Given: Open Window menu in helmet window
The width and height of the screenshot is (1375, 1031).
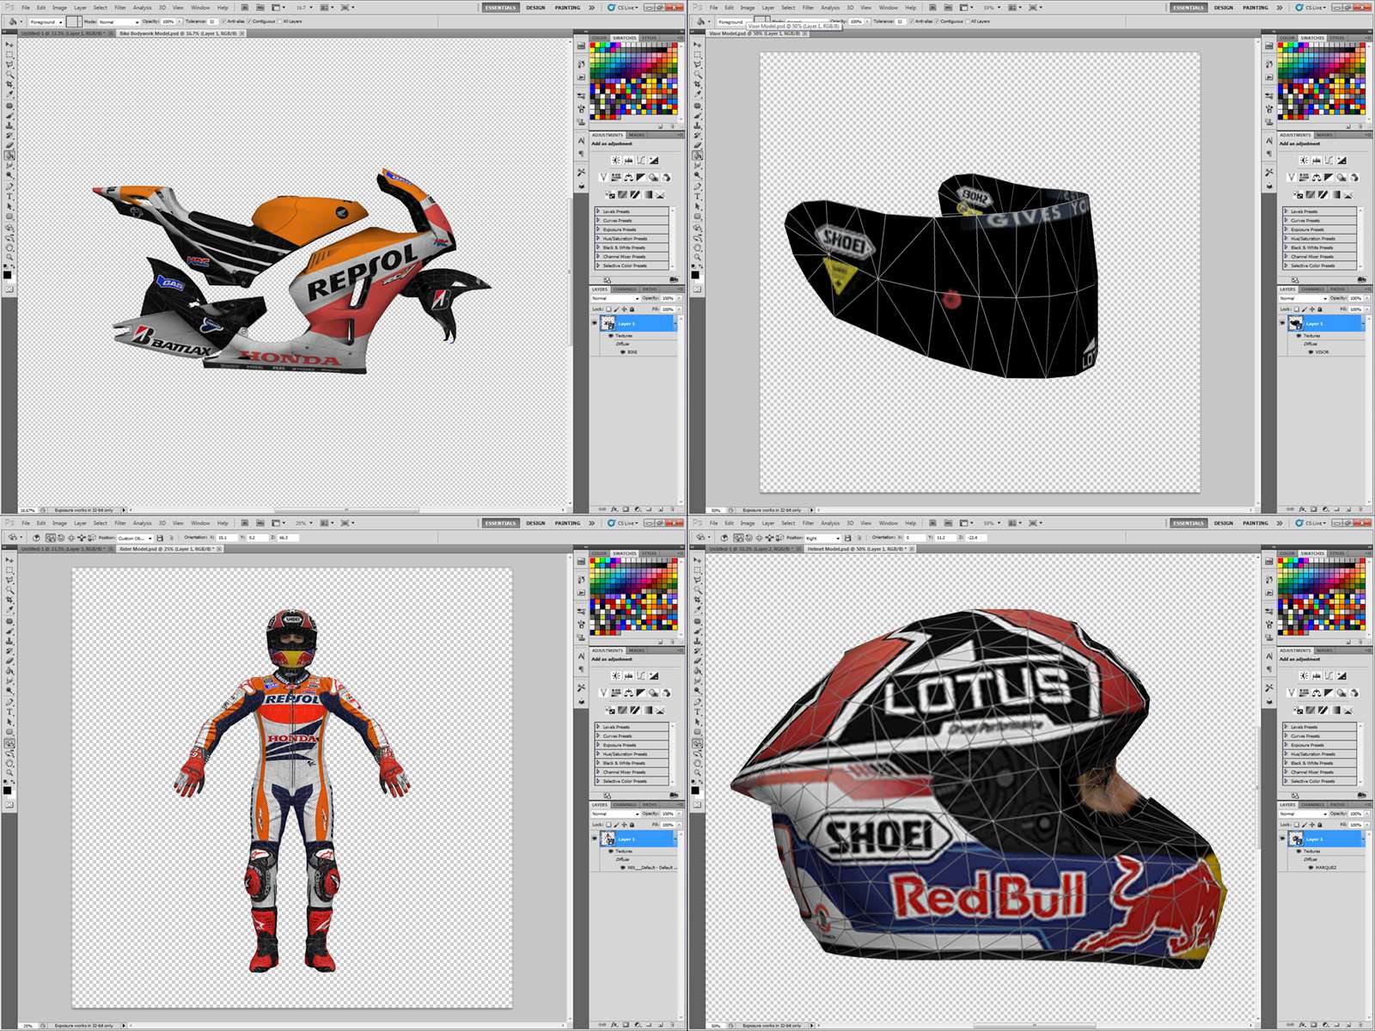Looking at the screenshot, I should coord(888,523).
